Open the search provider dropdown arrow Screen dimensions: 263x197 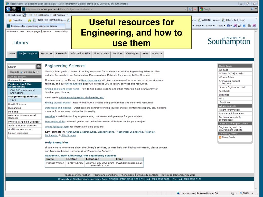(256, 9)
